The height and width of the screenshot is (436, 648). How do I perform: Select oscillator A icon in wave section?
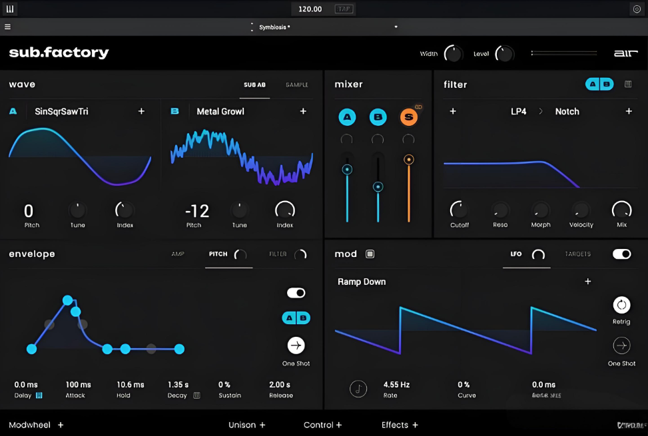[x=13, y=111]
